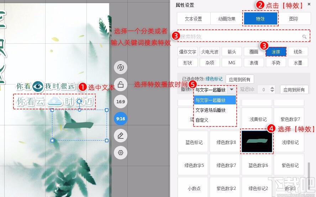Select 文字进场后播放 option

pyautogui.click(x=215, y=110)
